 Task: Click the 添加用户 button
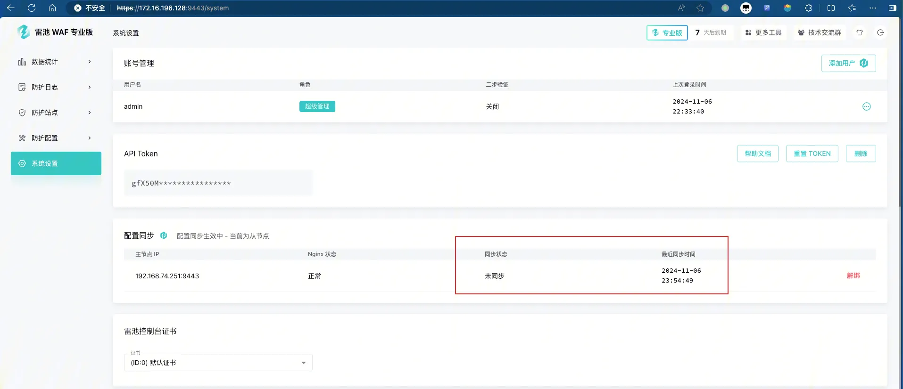848,63
